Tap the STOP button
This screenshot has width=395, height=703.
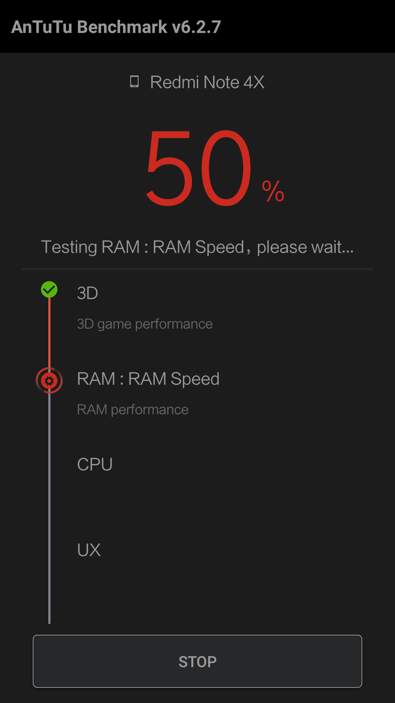(x=197, y=661)
